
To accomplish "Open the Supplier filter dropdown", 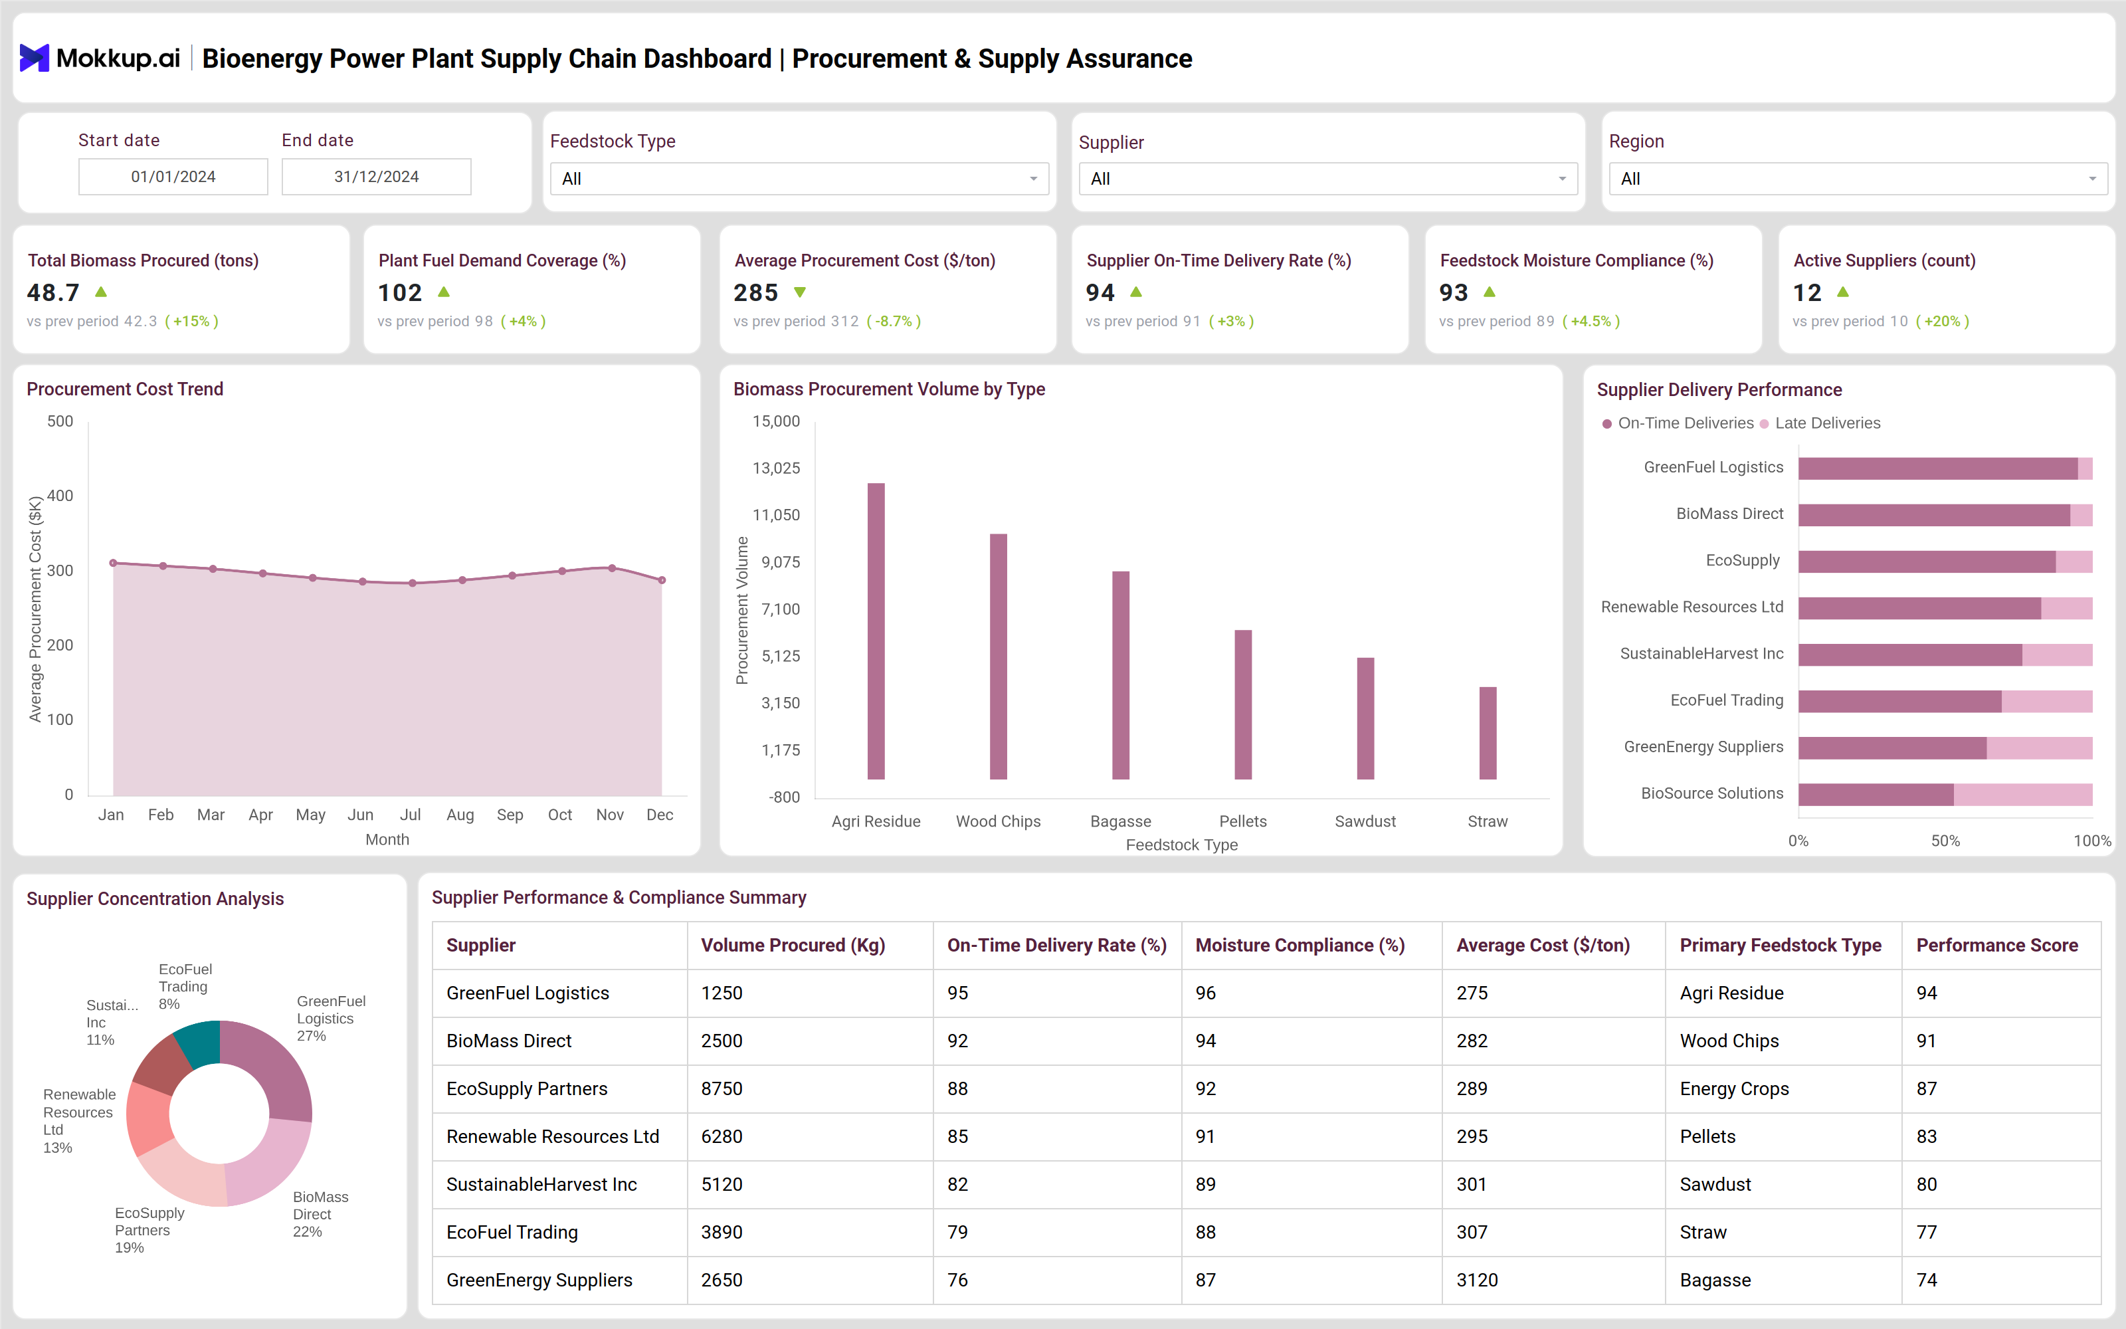I will click(x=1327, y=179).
